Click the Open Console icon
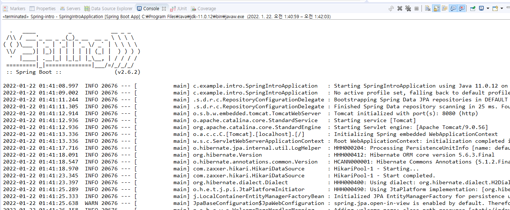 pos(495,8)
